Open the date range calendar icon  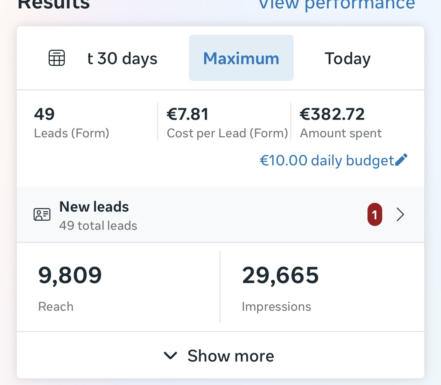point(57,58)
